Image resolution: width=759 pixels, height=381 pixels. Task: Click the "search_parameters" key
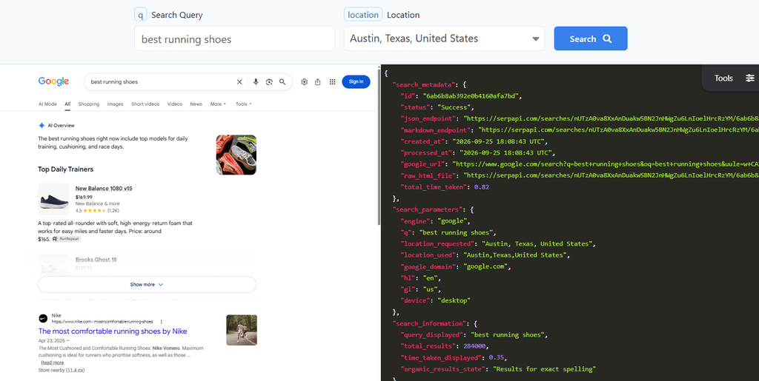[426, 210]
